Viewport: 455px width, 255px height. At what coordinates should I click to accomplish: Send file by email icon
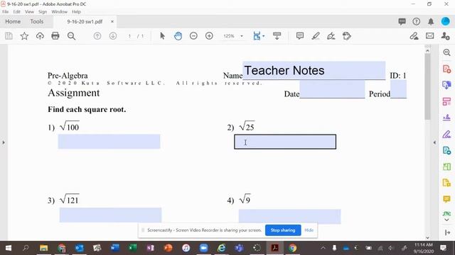click(x=429, y=36)
